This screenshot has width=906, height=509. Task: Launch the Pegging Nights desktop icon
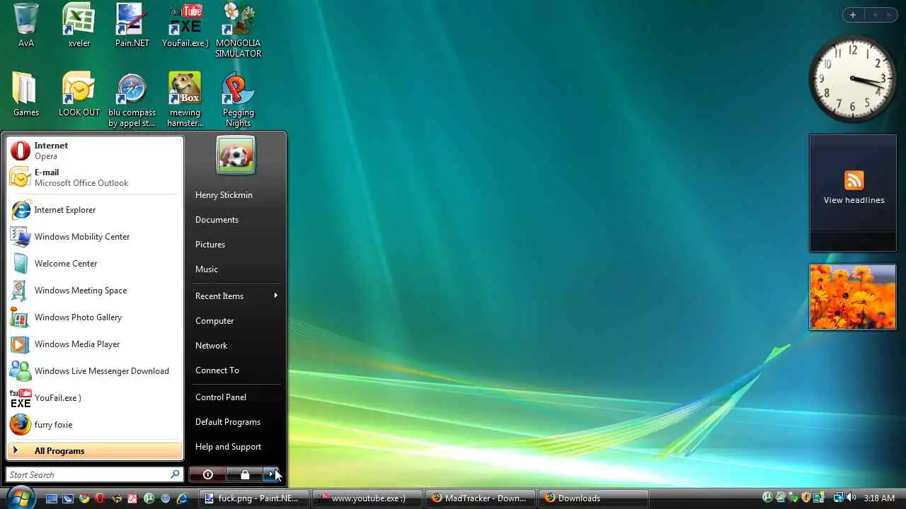tap(239, 99)
